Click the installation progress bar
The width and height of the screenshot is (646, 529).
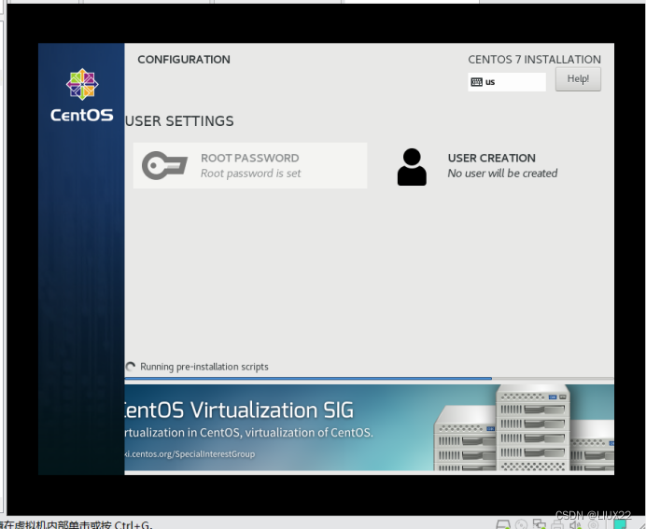[x=369, y=378]
